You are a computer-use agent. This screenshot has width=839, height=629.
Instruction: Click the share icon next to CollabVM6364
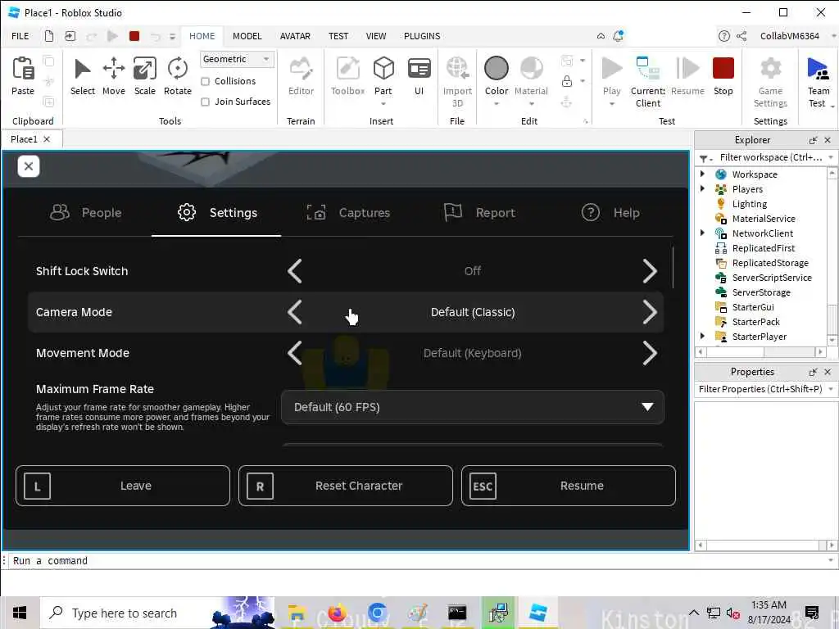[x=741, y=36]
